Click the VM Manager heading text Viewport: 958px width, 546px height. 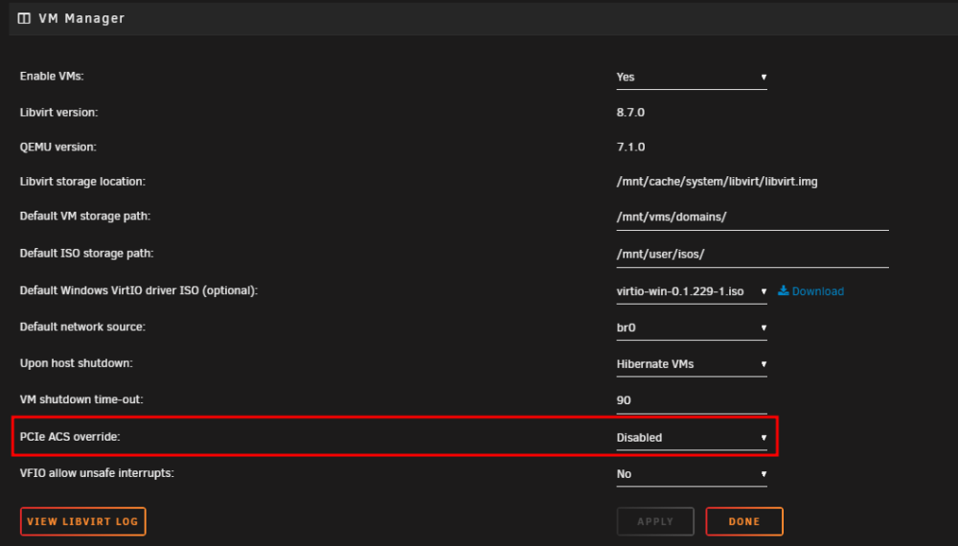pyautogui.click(x=81, y=18)
